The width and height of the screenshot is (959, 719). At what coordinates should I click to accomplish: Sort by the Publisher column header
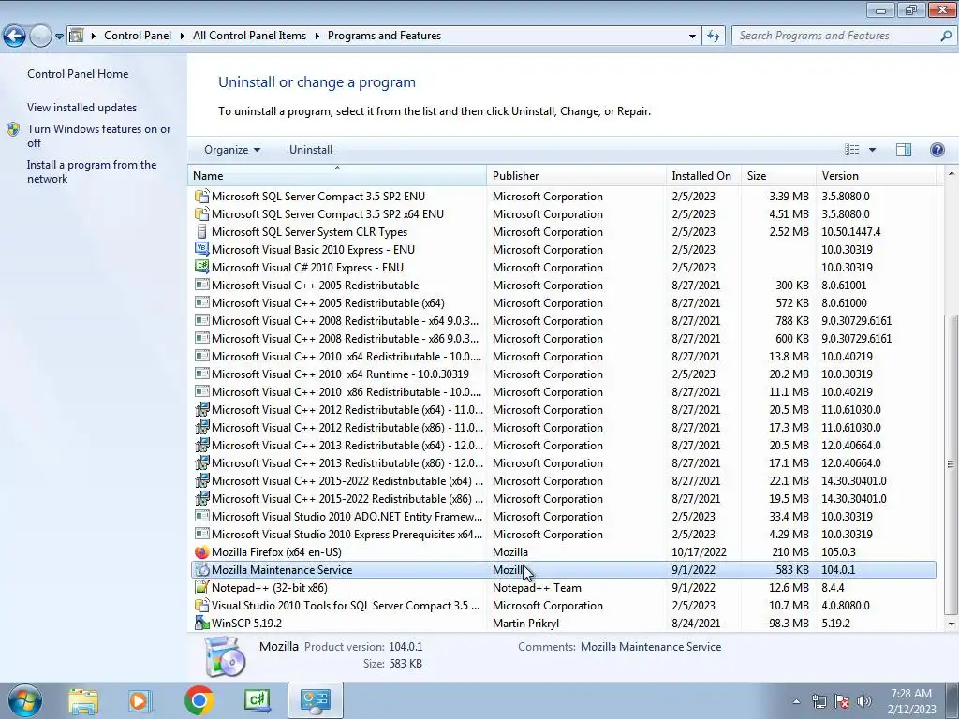(576, 175)
